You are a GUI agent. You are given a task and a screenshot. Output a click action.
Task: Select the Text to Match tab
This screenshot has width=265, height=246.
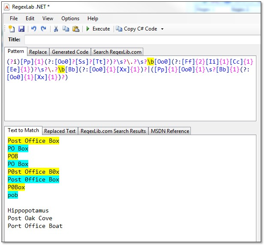[x=23, y=130]
